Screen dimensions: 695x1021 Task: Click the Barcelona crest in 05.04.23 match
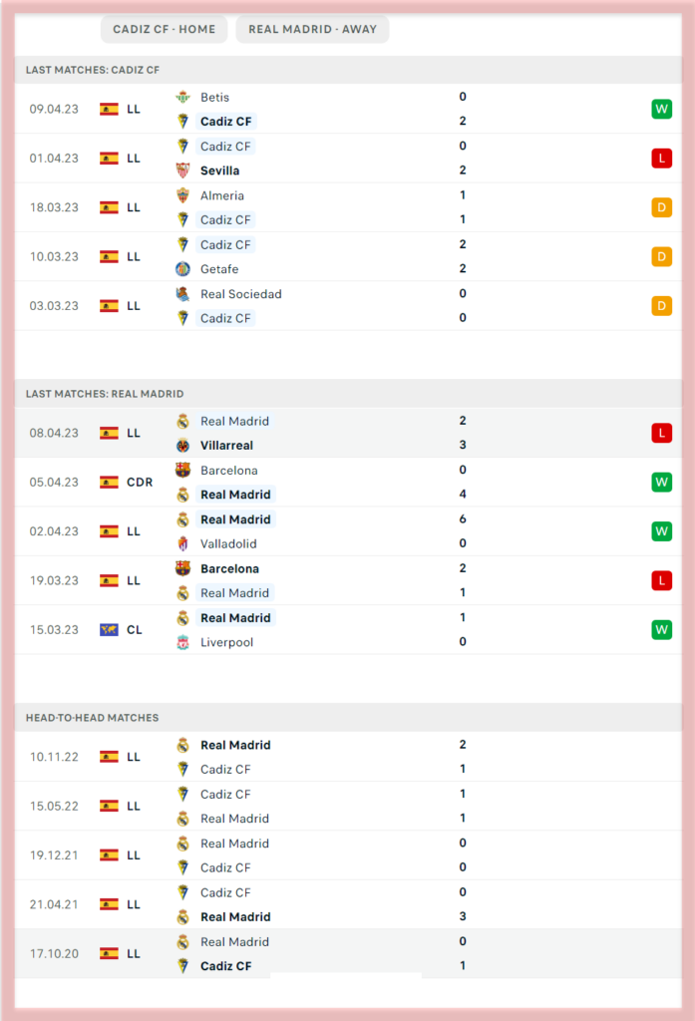coord(183,471)
